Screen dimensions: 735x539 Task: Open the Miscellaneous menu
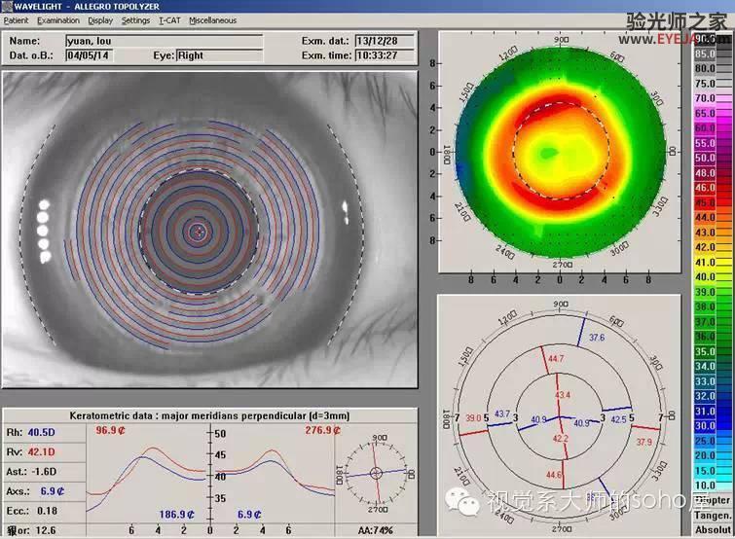213,20
